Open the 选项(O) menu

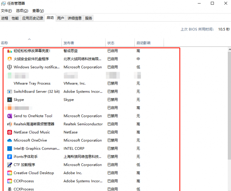click(22, 11)
